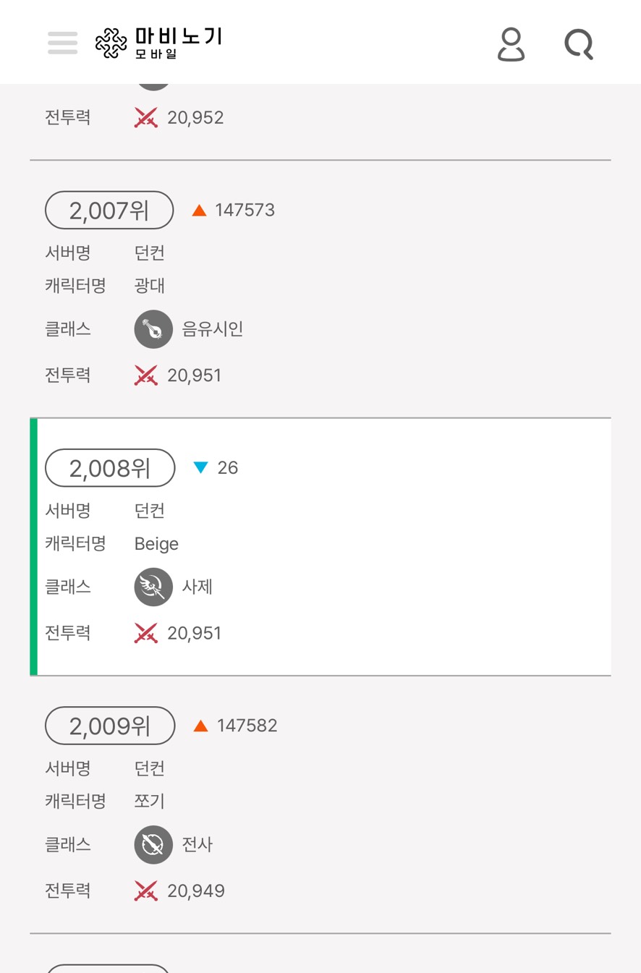
Task: Click the Warrior class icon
Action: point(153,844)
